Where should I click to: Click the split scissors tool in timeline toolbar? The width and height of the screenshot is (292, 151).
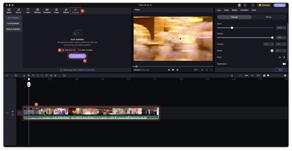click(x=24, y=75)
